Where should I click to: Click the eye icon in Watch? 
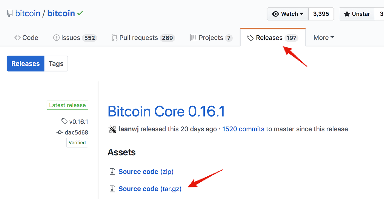(x=276, y=14)
